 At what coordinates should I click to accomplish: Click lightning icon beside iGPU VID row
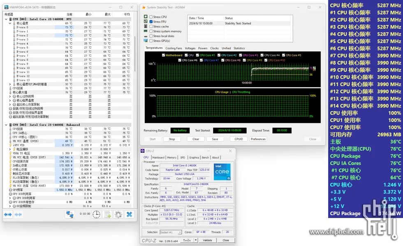(x=11, y=145)
